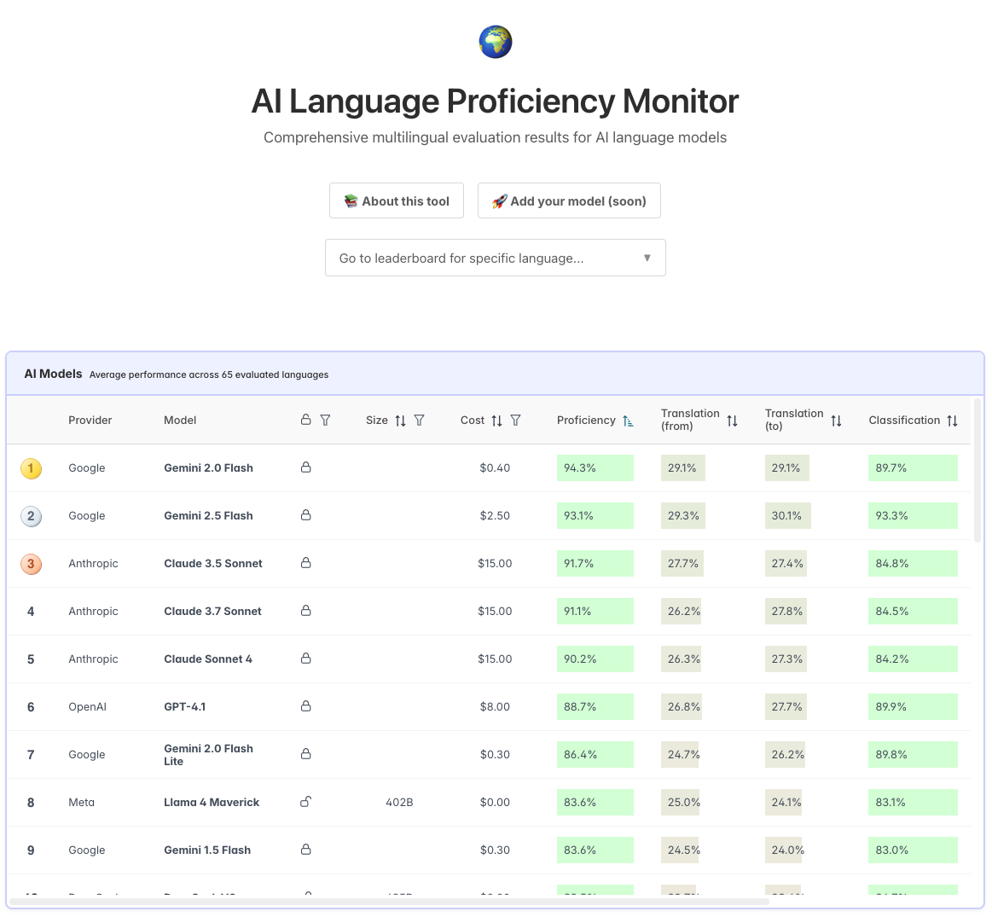
Task: Click lock icon in Claude 3.5 Sonnet row
Action: pyautogui.click(x=305, y=563)
